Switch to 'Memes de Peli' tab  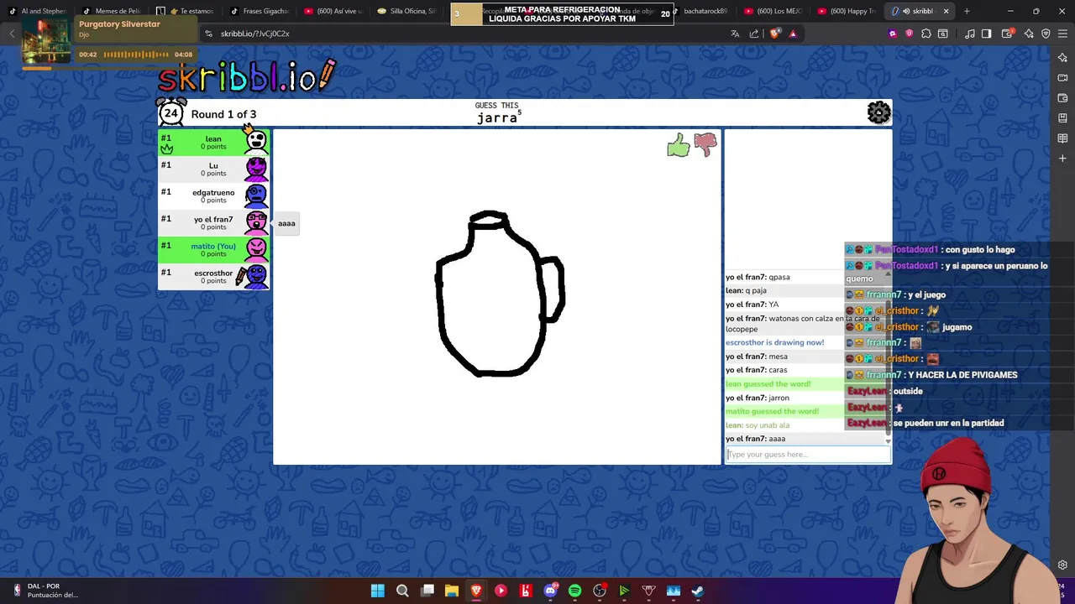pyautogui.click(x=113, y=11)
